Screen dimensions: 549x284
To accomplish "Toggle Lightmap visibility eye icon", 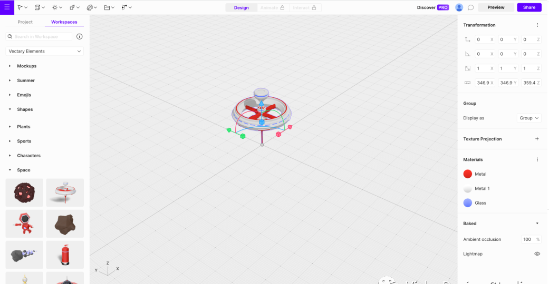I will pyautogui.click(x=537, y=254).
